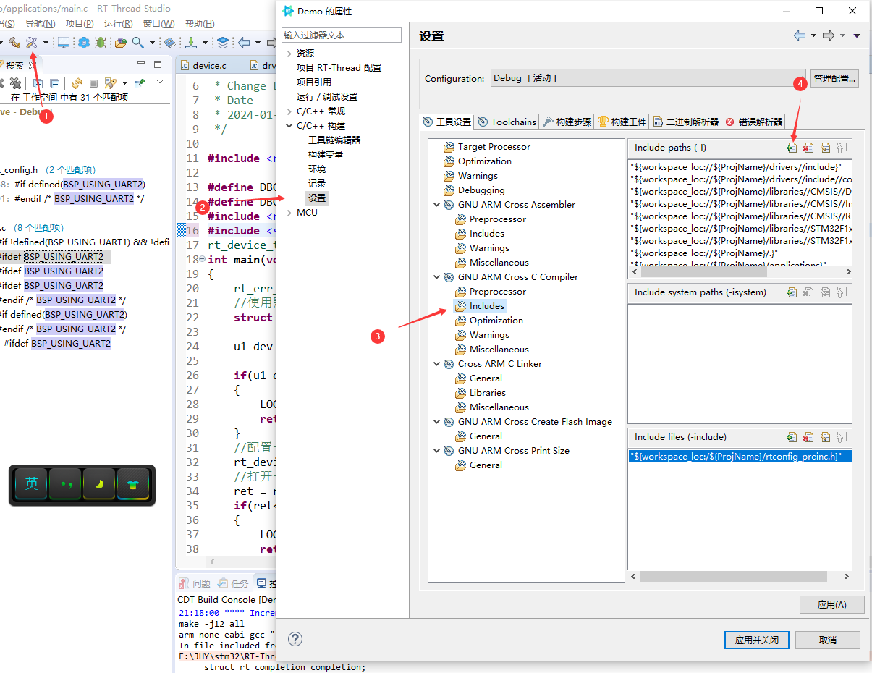
Task: Click the Include files list horizontal scrollbar
Action: point(732,576)
